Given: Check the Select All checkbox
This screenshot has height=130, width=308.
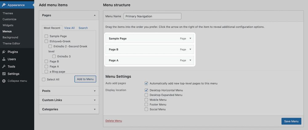Looking at the screenshot, I should 44,79.
